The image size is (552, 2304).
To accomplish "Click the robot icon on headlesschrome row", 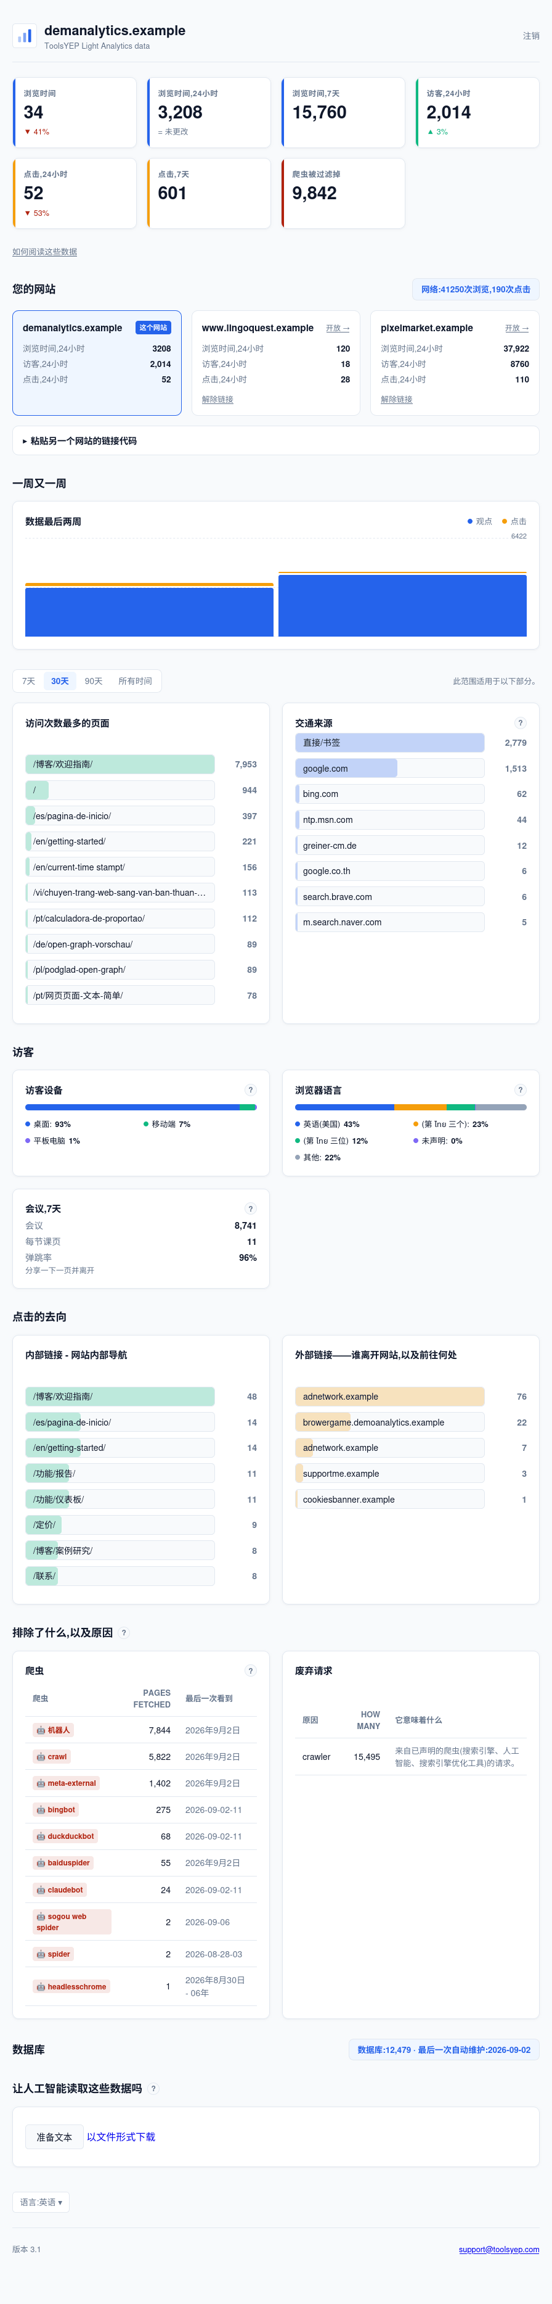I will (x=41, y=1986).
